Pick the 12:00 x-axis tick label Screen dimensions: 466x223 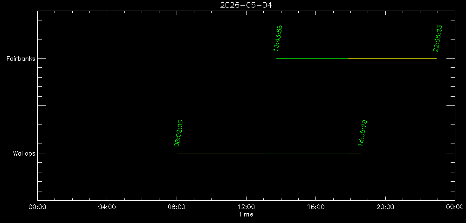[246, 208]
